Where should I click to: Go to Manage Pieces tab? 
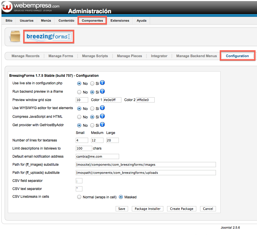pyautogui.click(x=129, y=56)
